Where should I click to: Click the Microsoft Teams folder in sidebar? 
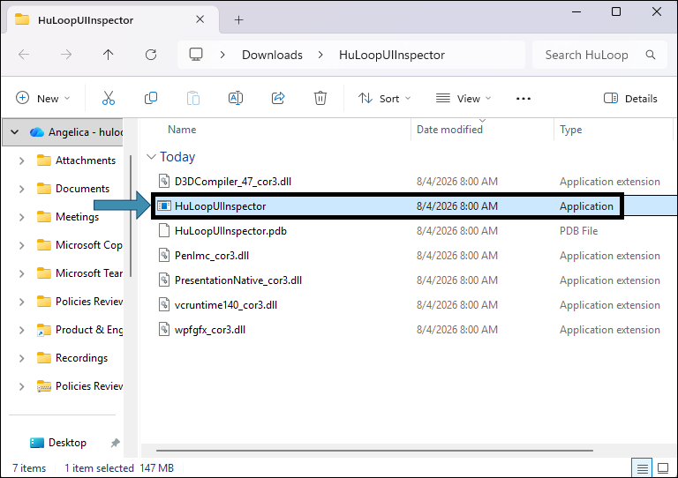tap(88, 273)
